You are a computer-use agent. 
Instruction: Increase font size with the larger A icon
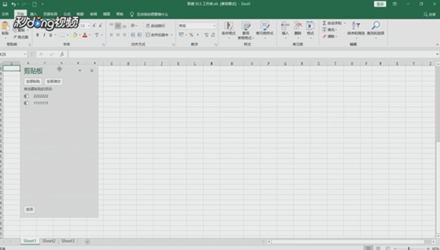(x=94, y=26)
